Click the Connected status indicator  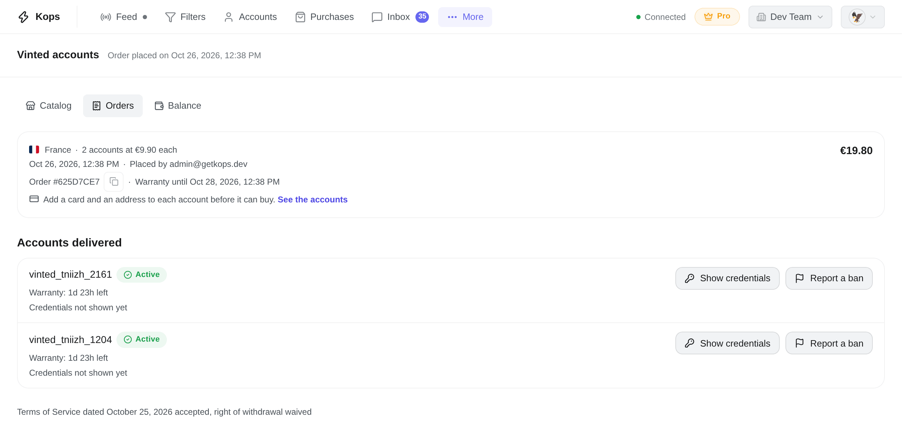point(660,17)
